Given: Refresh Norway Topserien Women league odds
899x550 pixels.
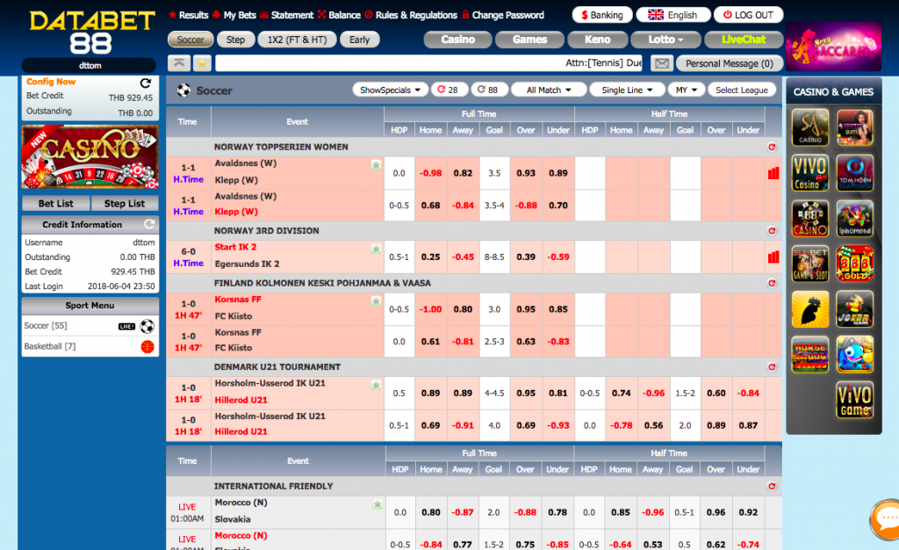Looking at the screenshot, I should click(772, 148).
